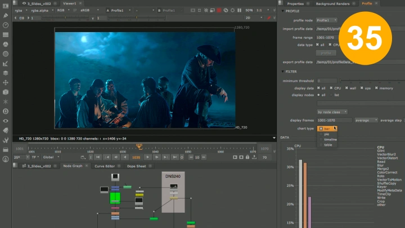Viewport: 405px width, 228px height.
Task: Toggle the display data 'wall' checkbox
Action: click(346, 88)
